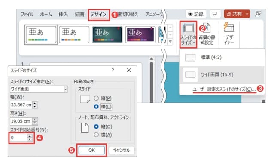This screenshot has height=163, width=274.
Task: Apply the purple theme
Action: point(140,34)
